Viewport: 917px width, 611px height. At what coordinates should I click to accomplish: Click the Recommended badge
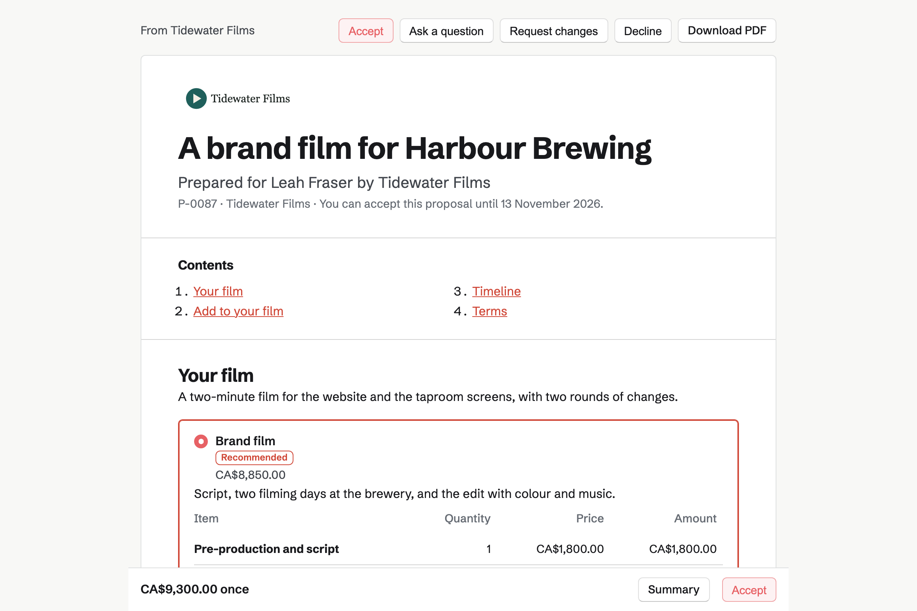[x=254, y=457]
